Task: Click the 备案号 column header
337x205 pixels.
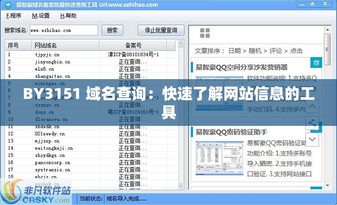Action: [x=133, y=45]
